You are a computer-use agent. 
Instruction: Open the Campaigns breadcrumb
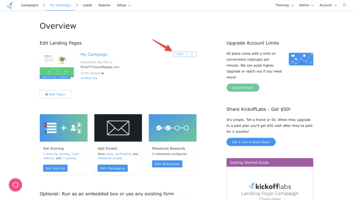[x=30, y=5]
